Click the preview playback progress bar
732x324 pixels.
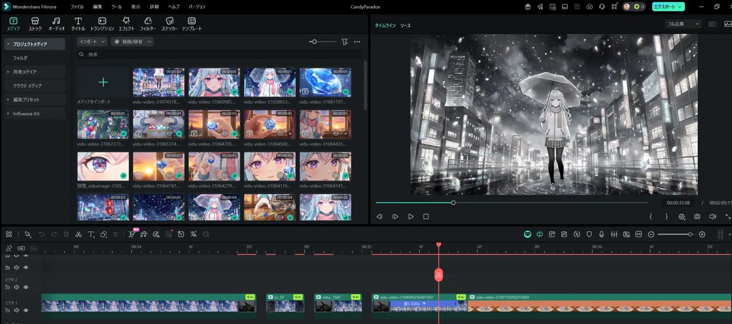pos(511,202)
